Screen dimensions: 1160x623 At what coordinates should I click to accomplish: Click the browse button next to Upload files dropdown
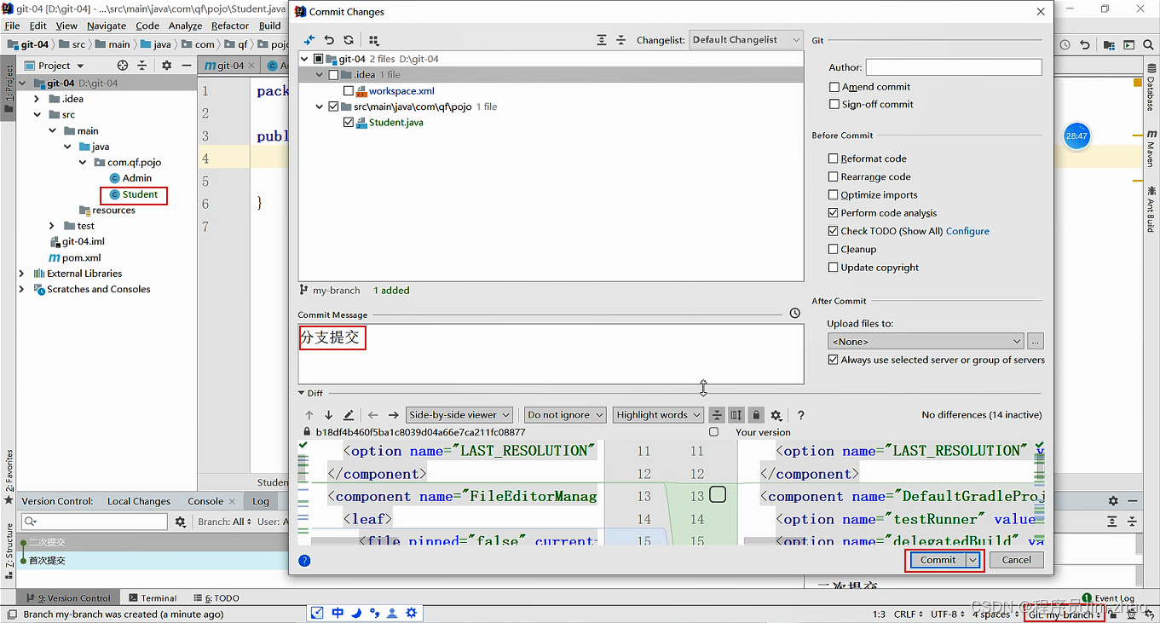pyautogui.click(x=1036, y=341)
